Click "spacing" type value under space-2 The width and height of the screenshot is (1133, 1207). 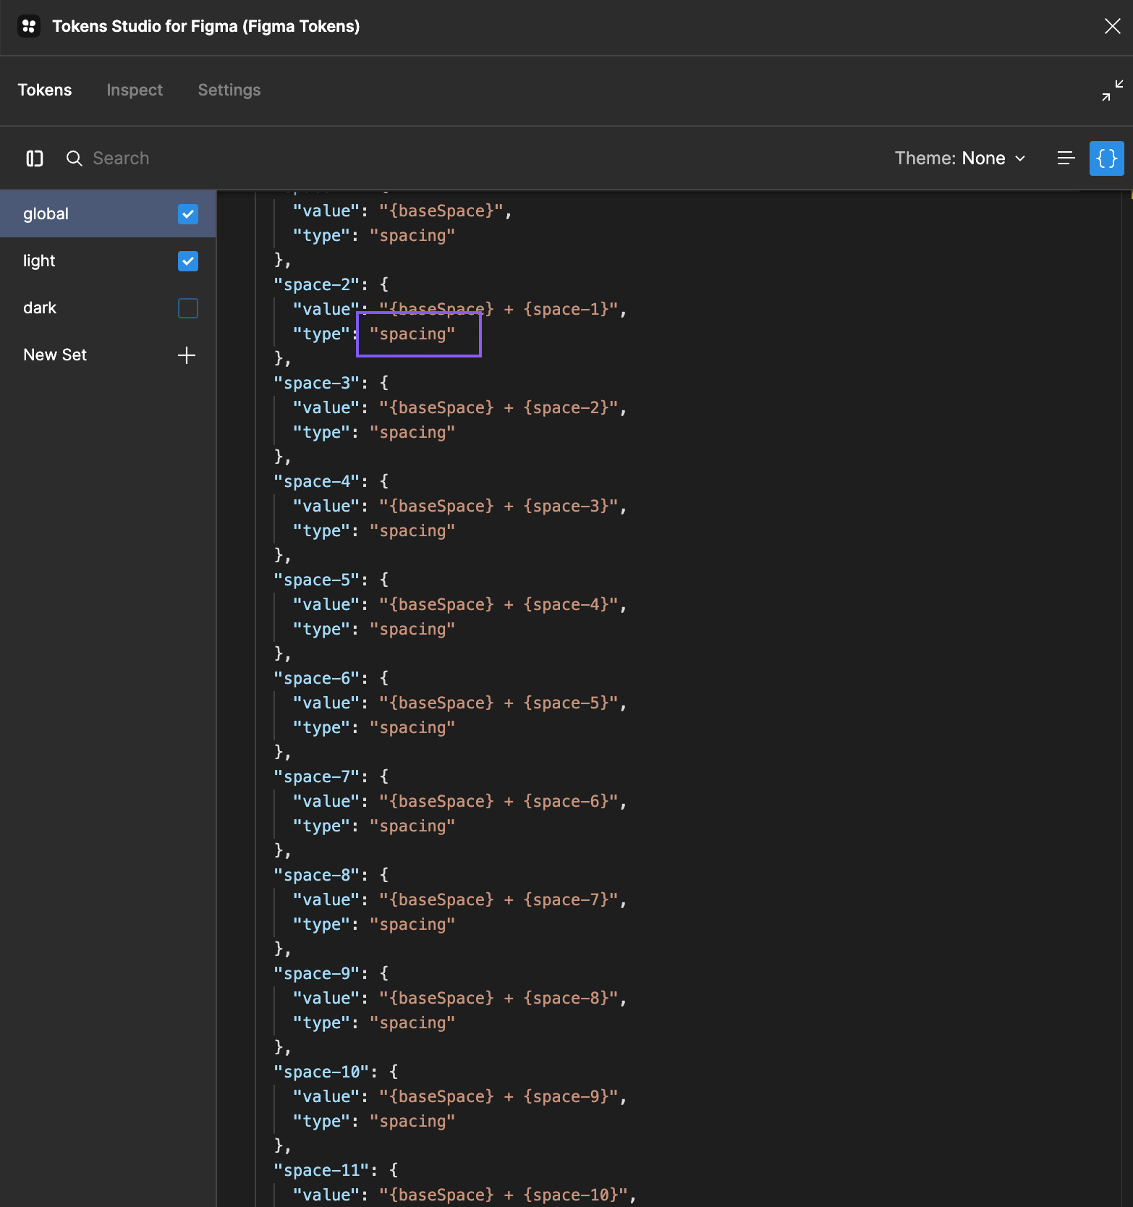coord(412,334)
